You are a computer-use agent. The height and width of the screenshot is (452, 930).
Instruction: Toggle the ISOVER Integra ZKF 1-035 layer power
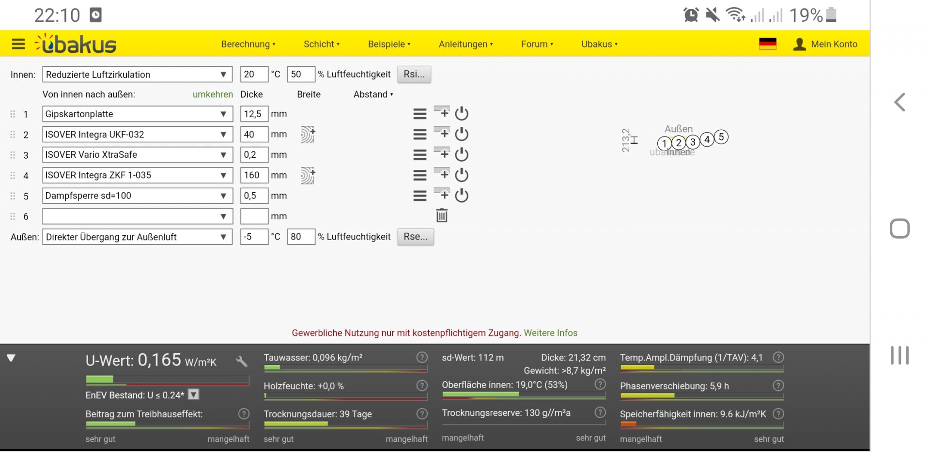[462, 175]
